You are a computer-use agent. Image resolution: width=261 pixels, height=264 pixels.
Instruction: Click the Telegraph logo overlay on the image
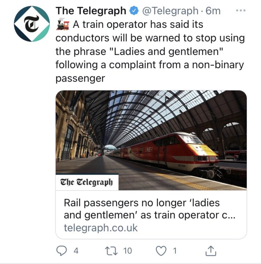pyautogui.click(x=87, y=182)
